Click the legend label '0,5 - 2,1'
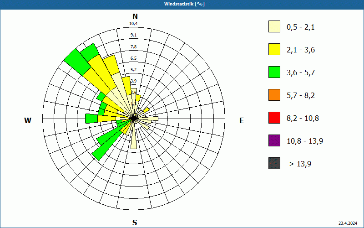The width and height of the screenshot is (364, 228). 301,27
